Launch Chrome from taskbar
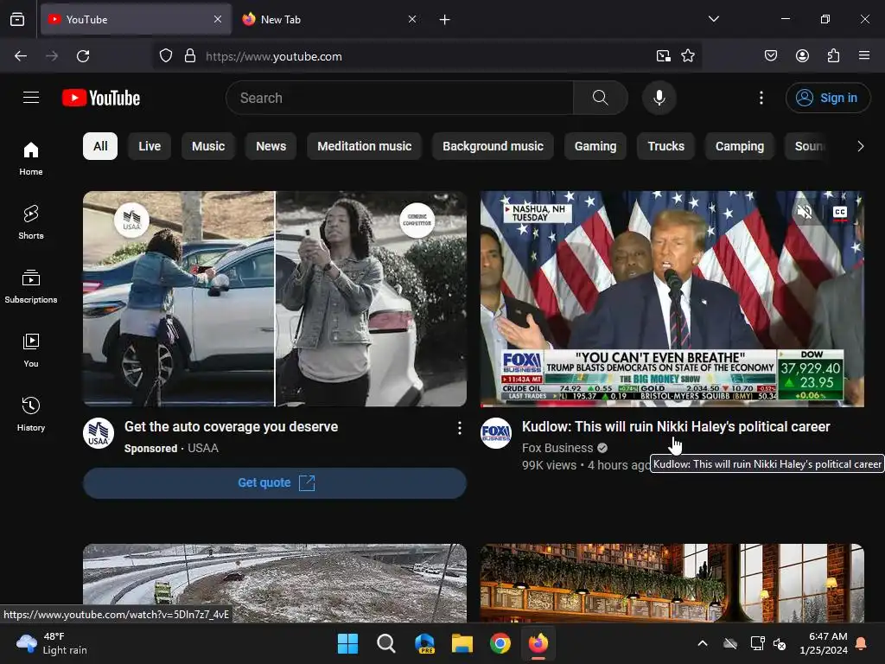Screen dimensions: 885x664 [500, 643]
